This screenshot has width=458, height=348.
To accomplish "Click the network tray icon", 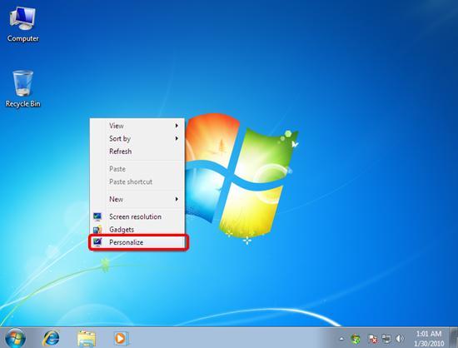I will [x=386, y=339].
